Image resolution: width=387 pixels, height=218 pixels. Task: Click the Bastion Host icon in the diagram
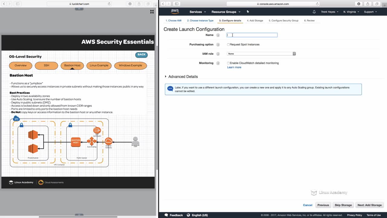click(x=76, y=142)
